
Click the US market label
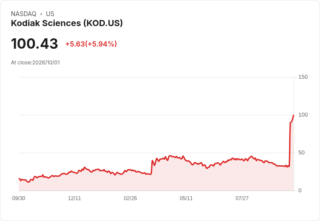click(x=50, y=14)
